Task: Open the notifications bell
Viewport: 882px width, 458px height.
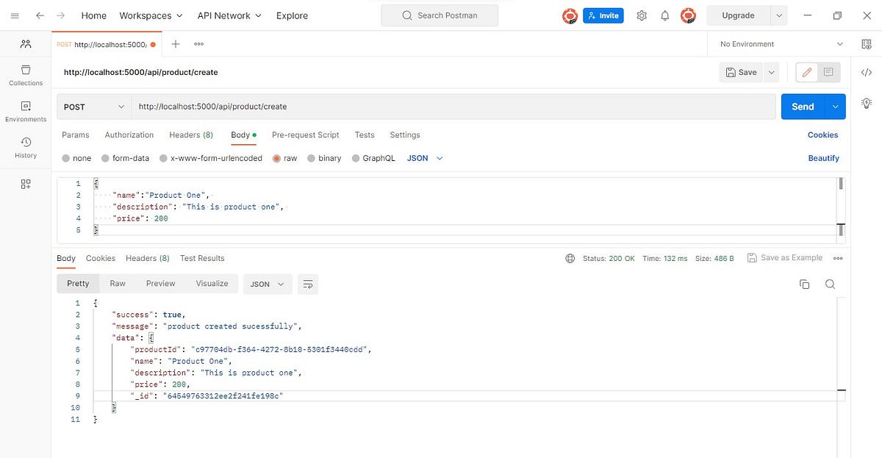Action: click(664, 15)
